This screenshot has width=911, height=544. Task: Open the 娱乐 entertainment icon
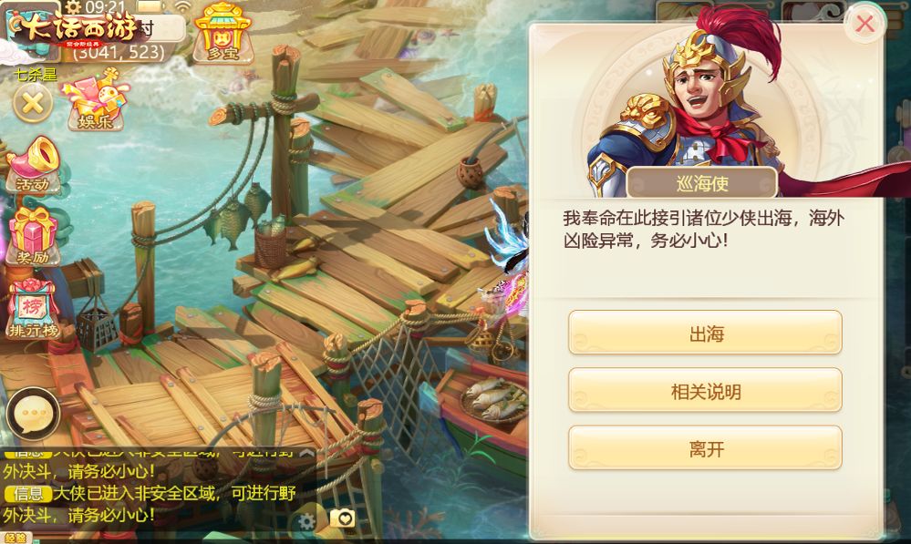coord(97,99)
